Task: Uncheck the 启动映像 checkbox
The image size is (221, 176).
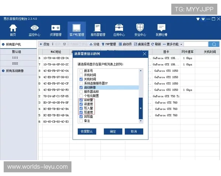Action: (x=81, y=87)
